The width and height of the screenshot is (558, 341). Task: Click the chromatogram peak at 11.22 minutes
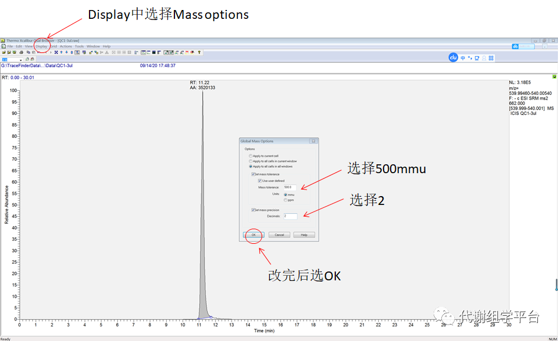[203, 206]
